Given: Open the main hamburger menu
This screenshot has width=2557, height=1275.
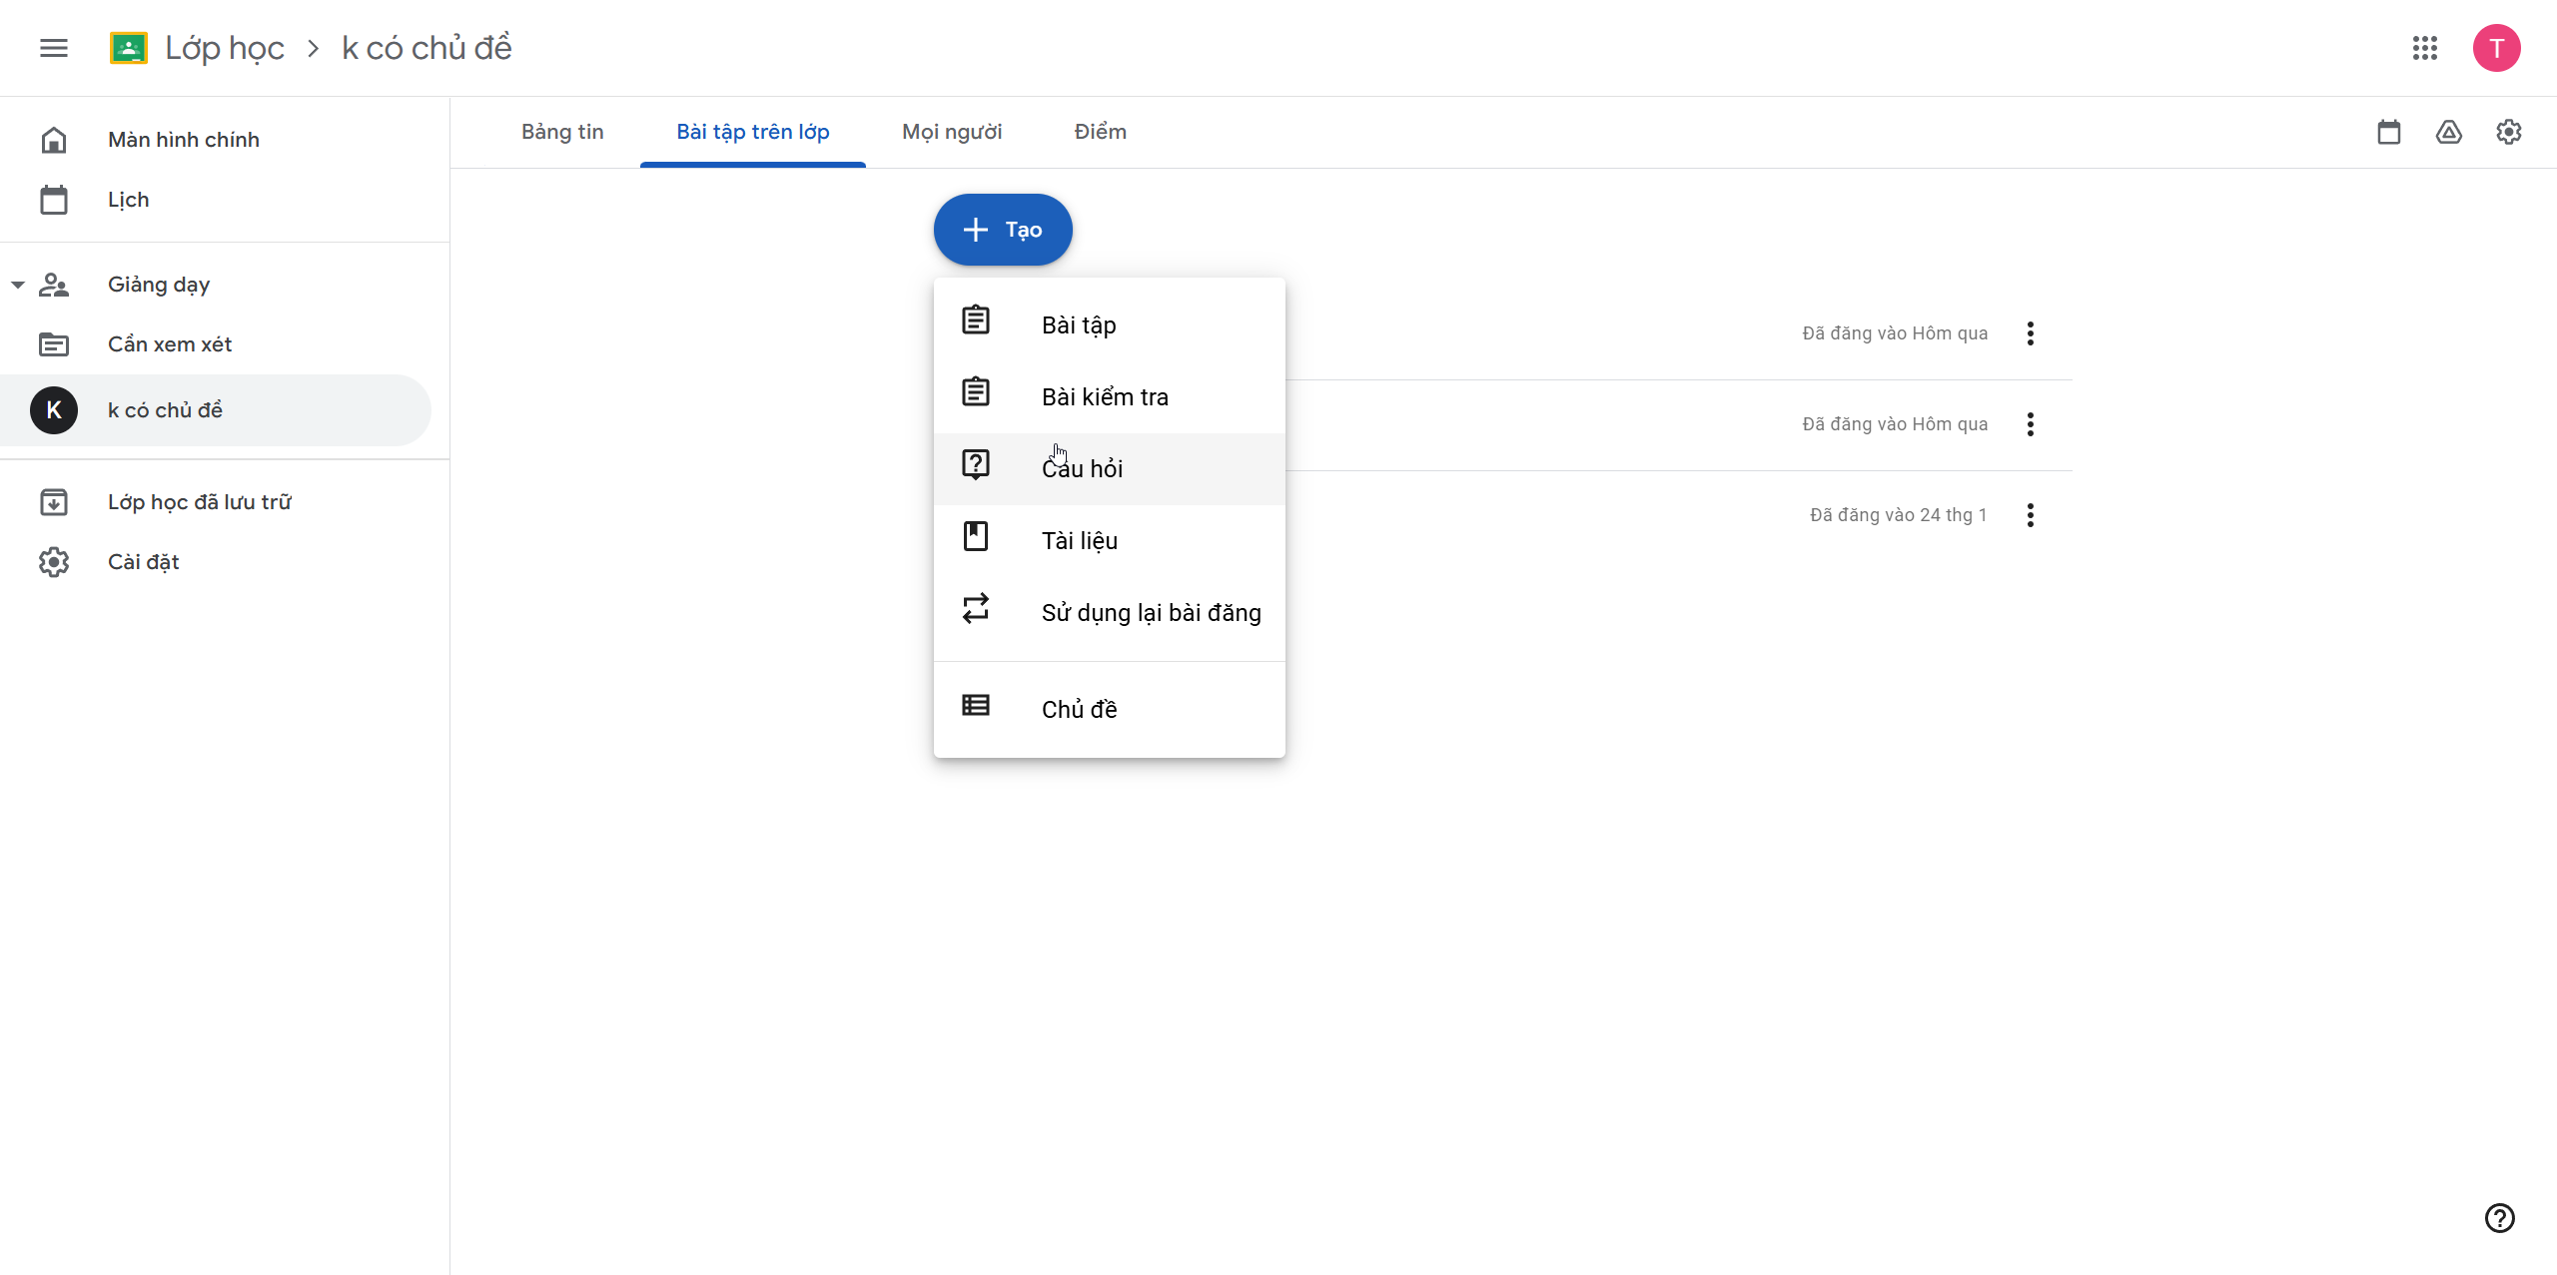Looking at the screenshot, I should coord(54,48).
